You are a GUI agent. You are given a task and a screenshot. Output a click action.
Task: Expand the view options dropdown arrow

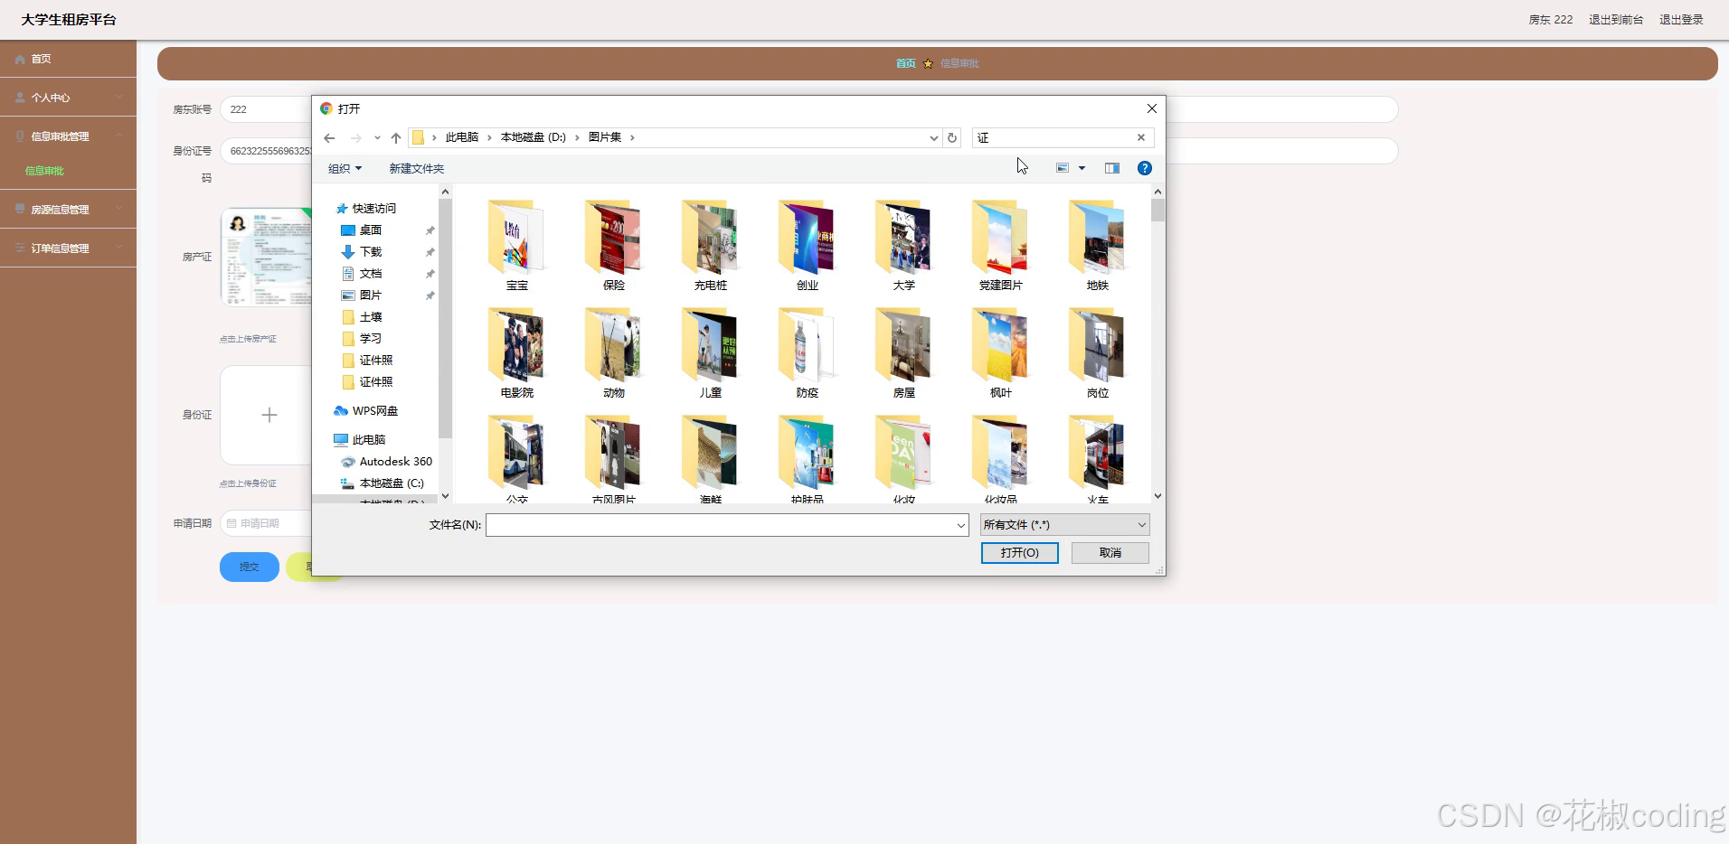pos(1082,168)
